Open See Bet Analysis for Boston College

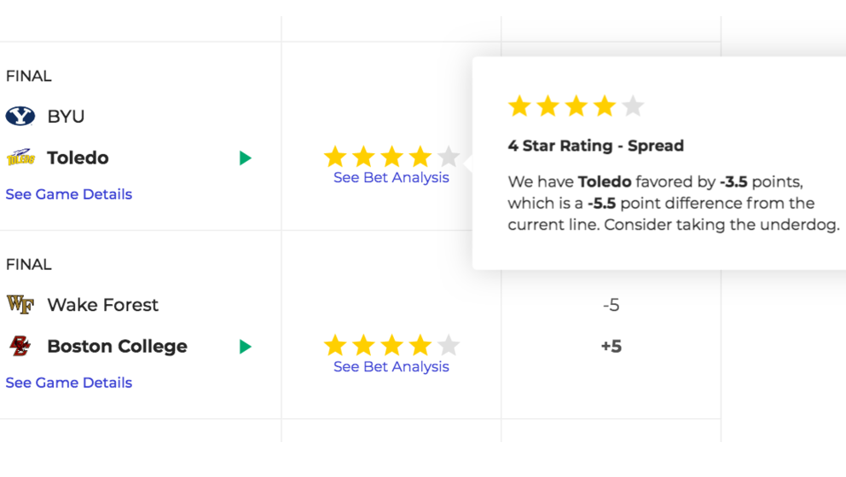click(x=391, y=366)
